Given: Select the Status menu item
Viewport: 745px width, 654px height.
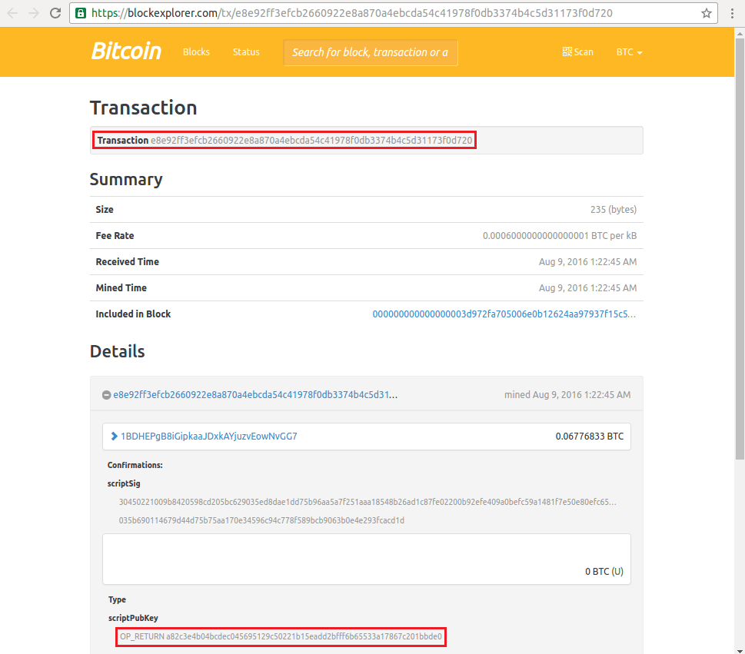Looking at the screenshot, I should tap(246, 51).
